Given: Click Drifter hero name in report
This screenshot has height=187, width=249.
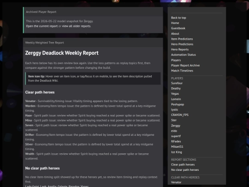Looking at the screenshot, I should pyautogui.click(x=30, y=135).
